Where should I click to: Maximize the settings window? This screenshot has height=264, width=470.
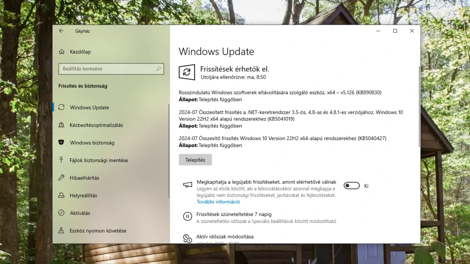pos(395,31)
